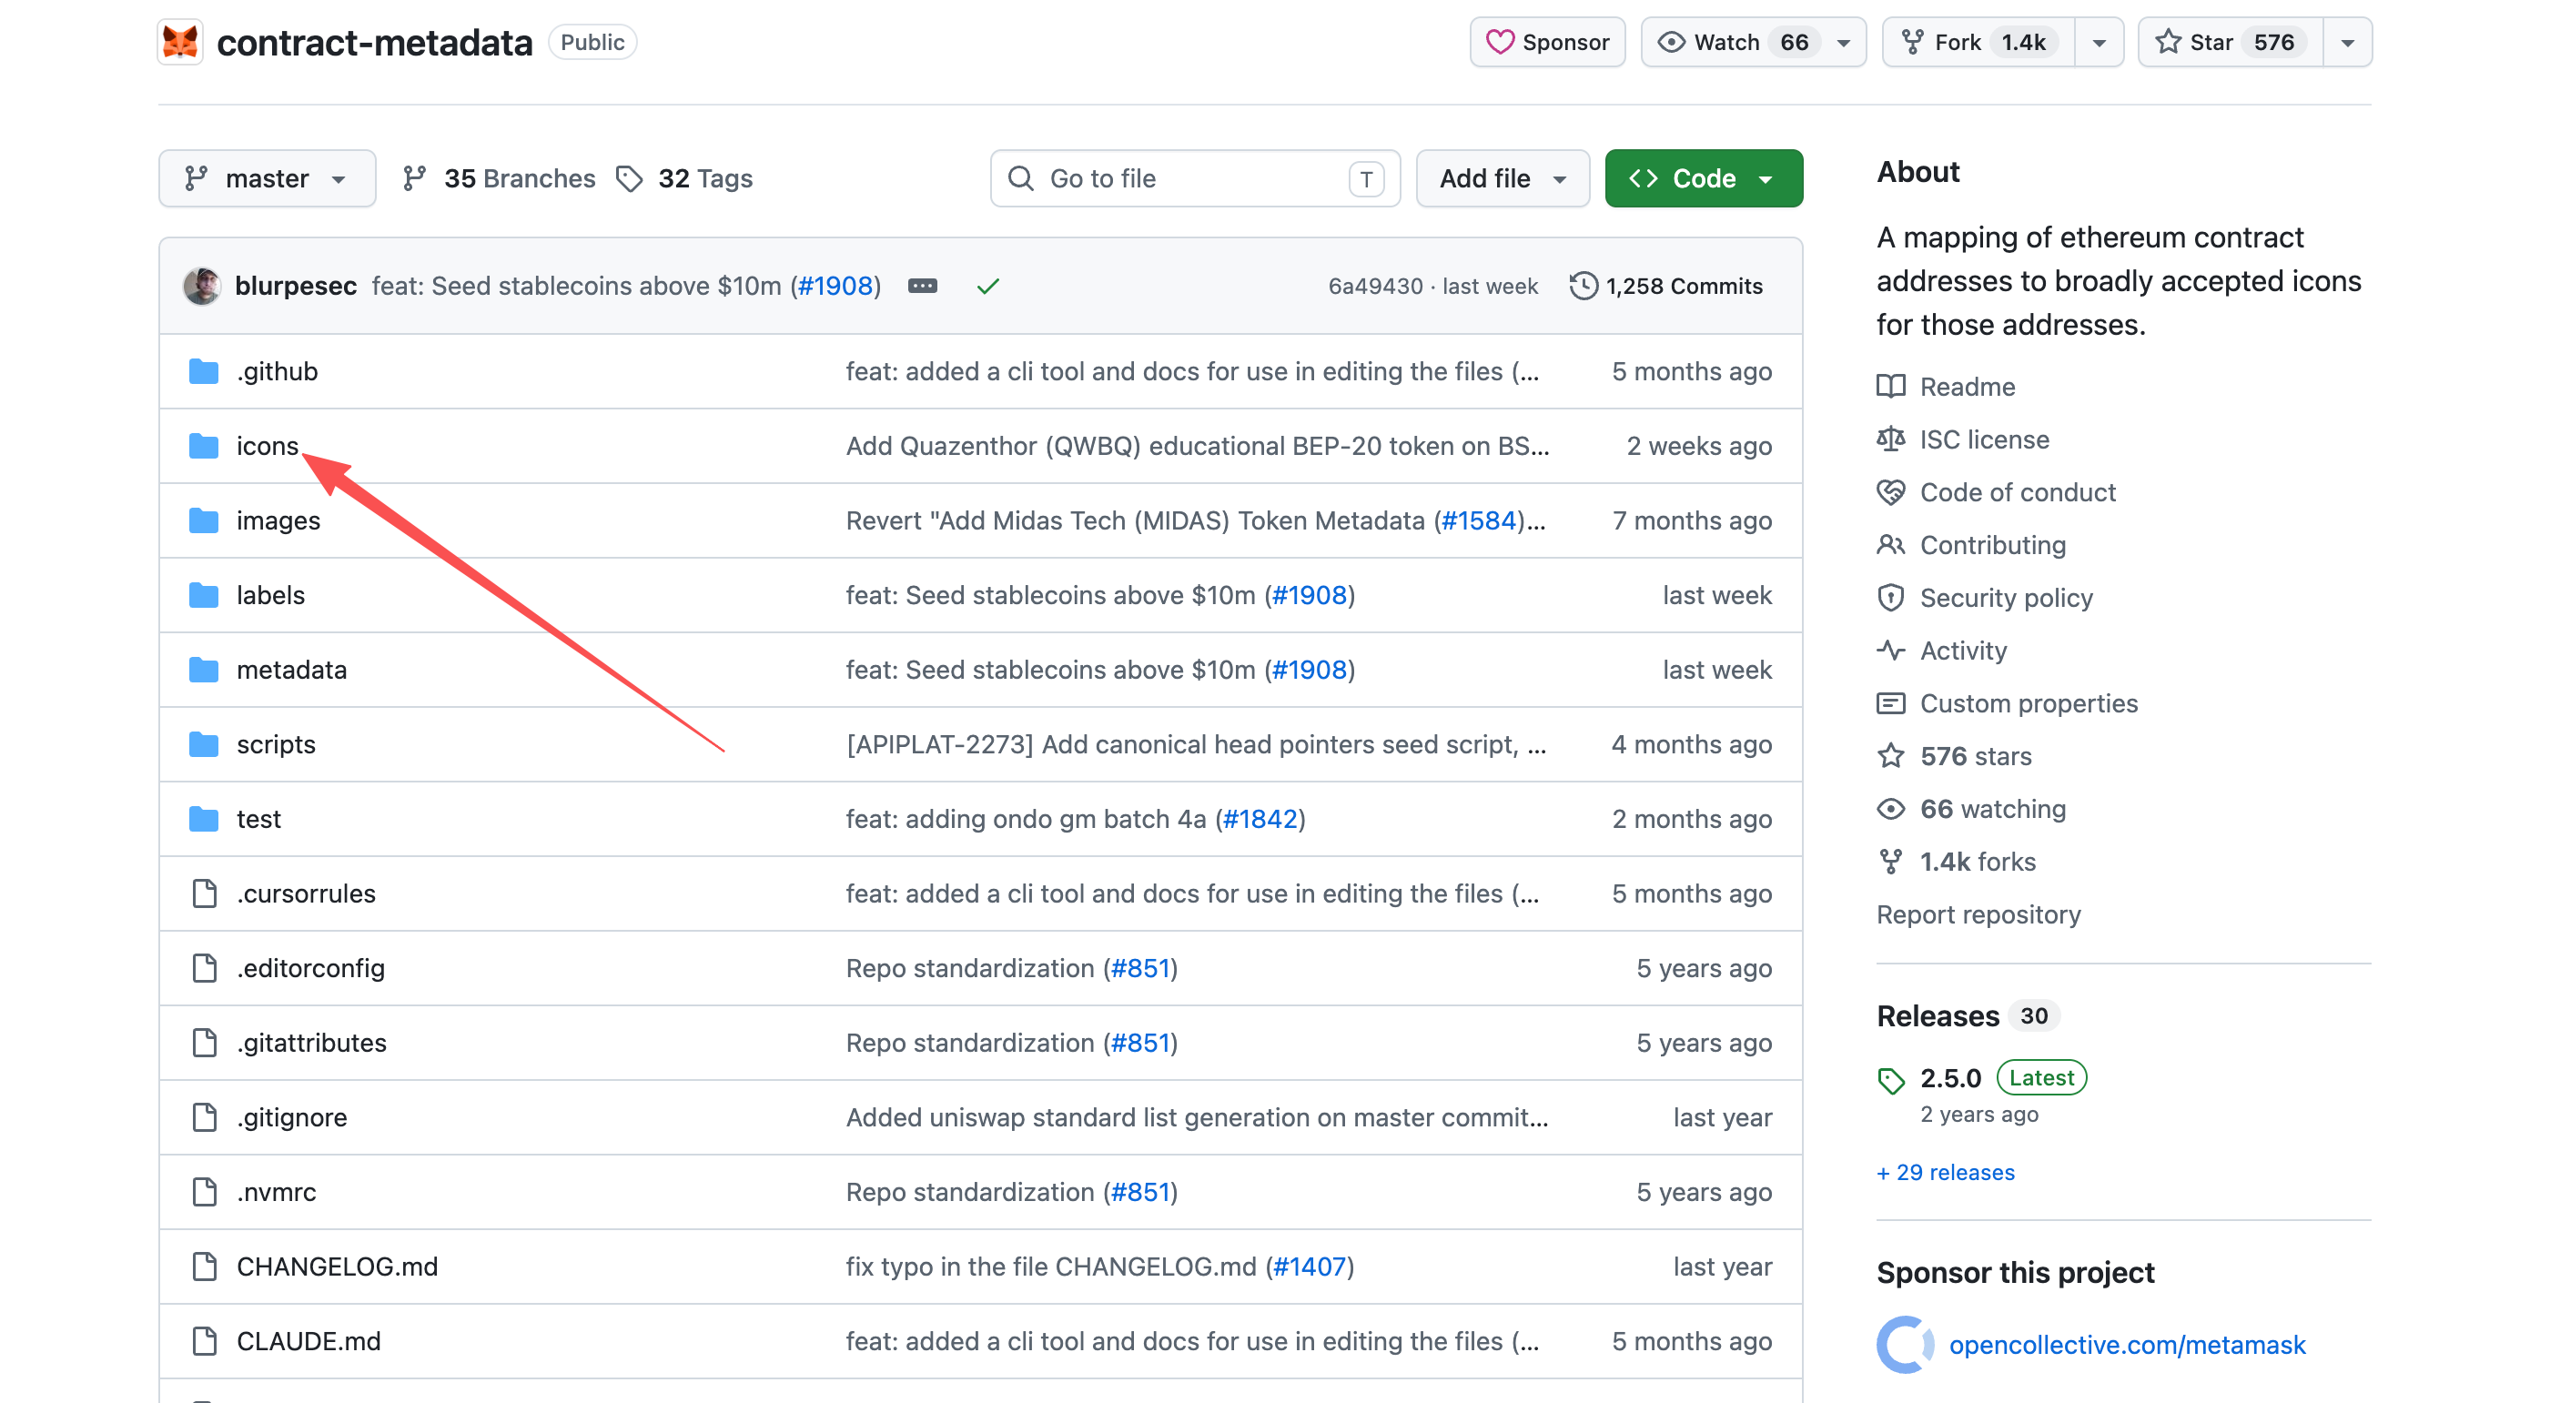Click the .gitignore file icon

(204, 1117)
